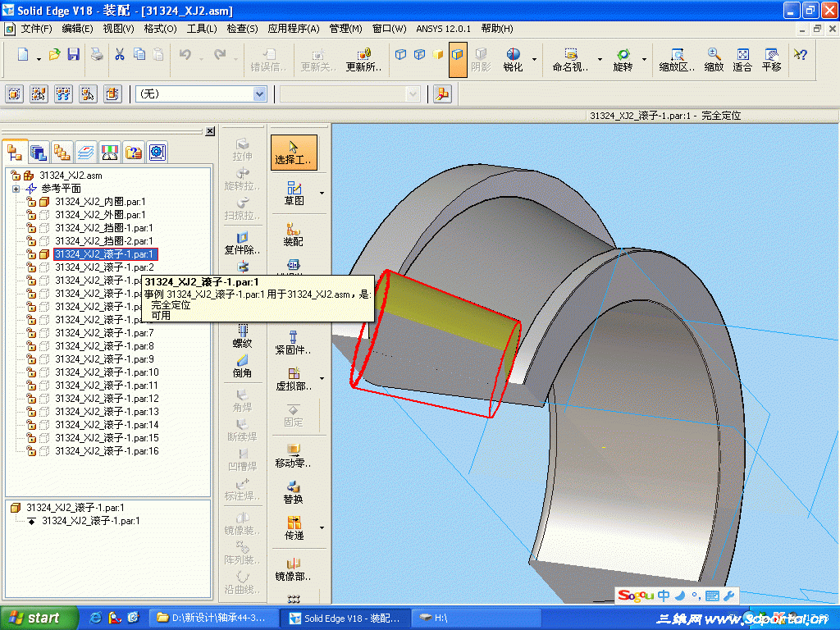Click the Sogou 中 language toggle
The width and height of the screenshot is (840, 630).
(663, 596)
